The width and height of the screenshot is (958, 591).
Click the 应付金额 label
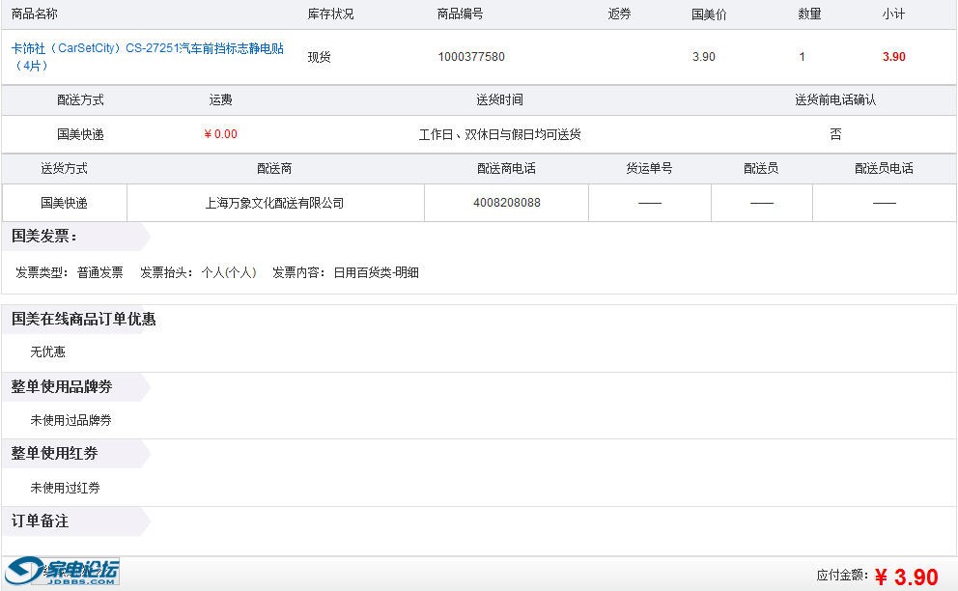pyautogui.click(x=842, y=576)
